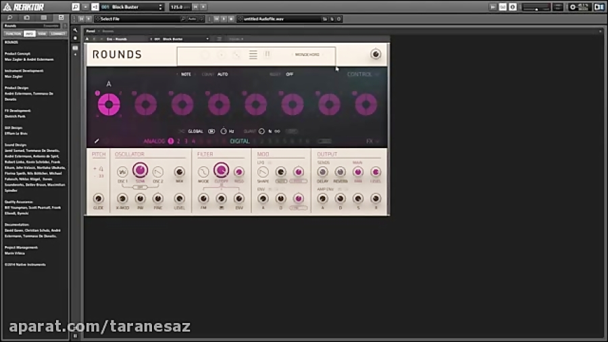Click the audio file player play button
The height and width of the screenshot is (342, 608).
[x=88, y=19]
